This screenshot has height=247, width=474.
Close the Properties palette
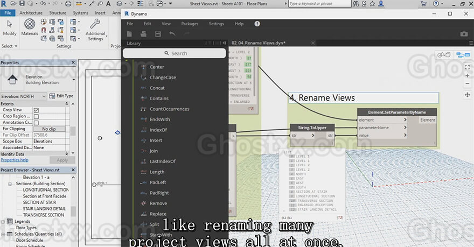(x=73, y=62)
